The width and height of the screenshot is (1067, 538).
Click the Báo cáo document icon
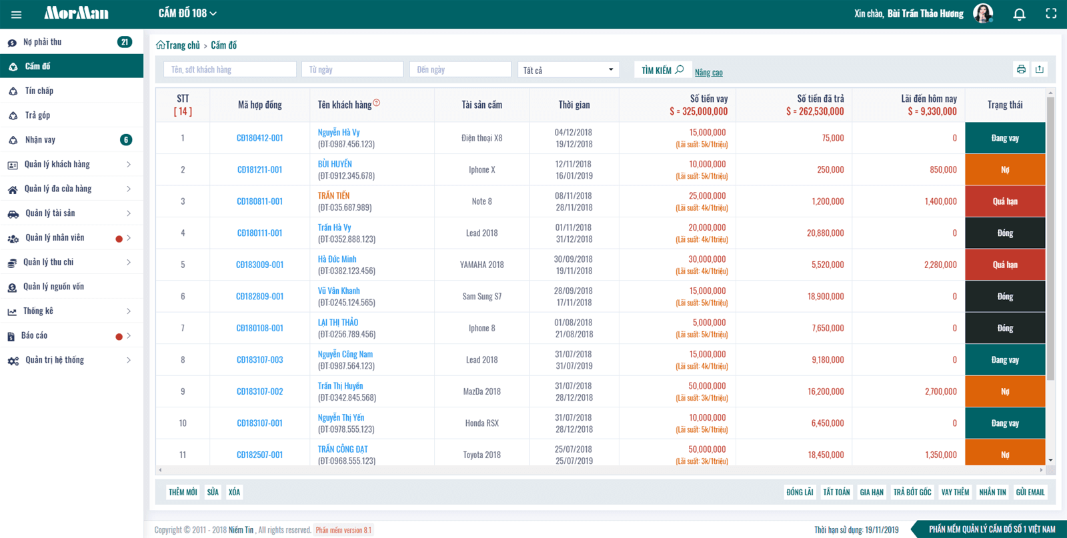11,336
